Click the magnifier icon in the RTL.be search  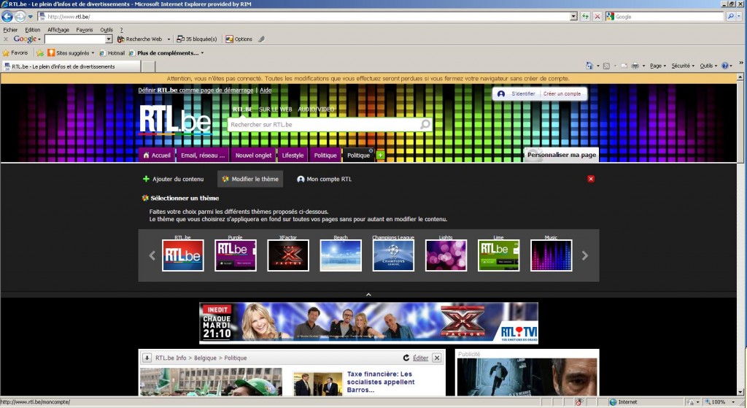pyautogui.click(x=425, y=124)
